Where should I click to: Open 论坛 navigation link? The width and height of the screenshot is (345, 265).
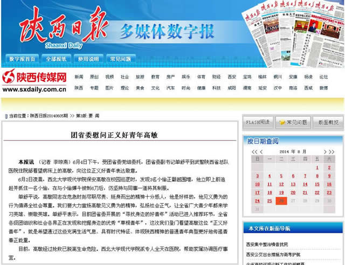(x=323, y=76)
